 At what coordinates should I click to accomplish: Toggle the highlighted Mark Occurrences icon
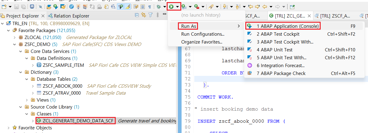121,7
